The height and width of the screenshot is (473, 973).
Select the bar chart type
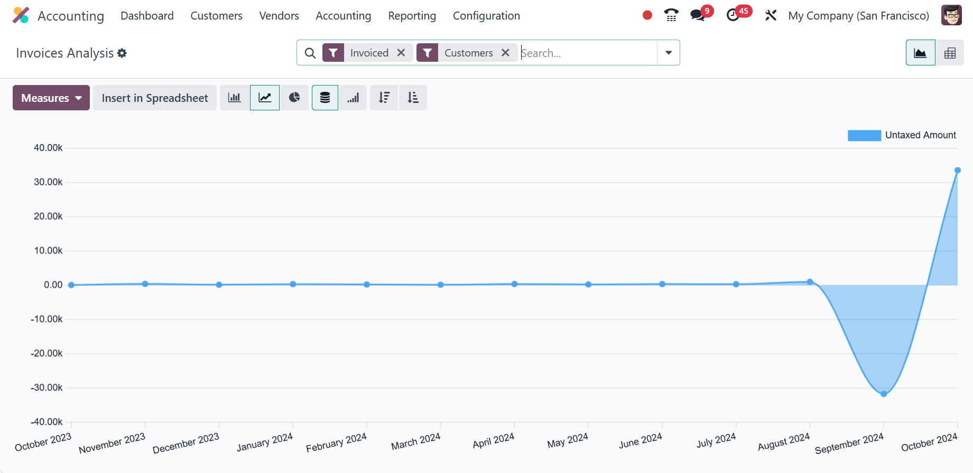[x=234, y=98]
